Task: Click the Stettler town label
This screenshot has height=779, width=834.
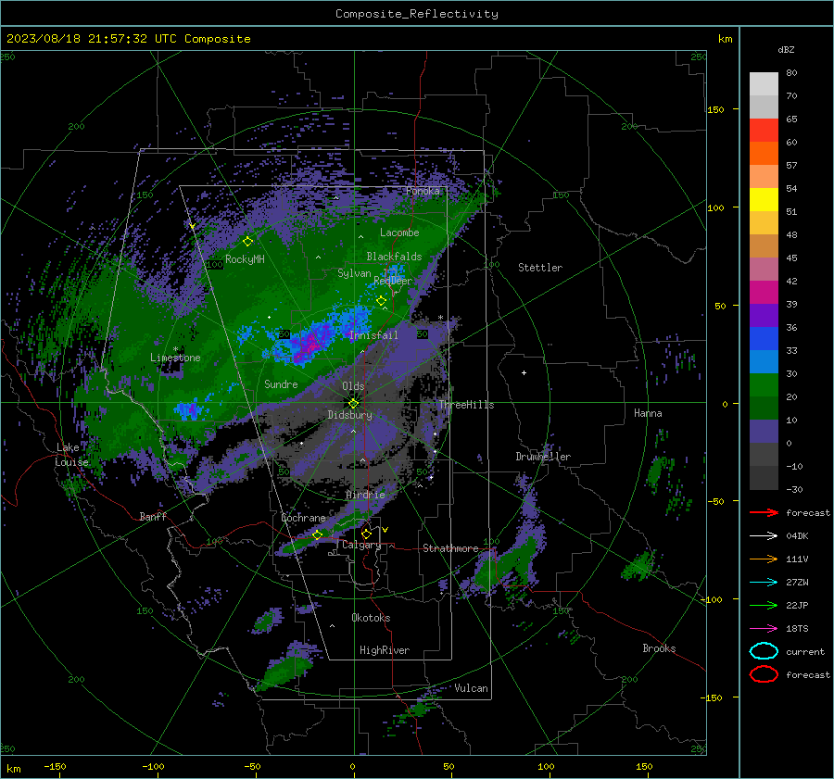Action: point(540,268)
